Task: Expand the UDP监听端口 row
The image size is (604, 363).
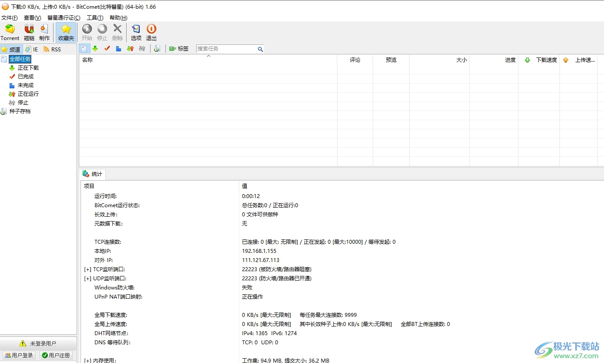Action: point(87,279)
